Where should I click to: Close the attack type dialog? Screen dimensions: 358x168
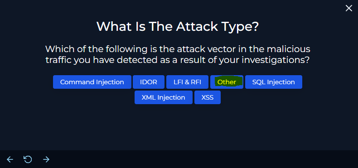point(348,9)
